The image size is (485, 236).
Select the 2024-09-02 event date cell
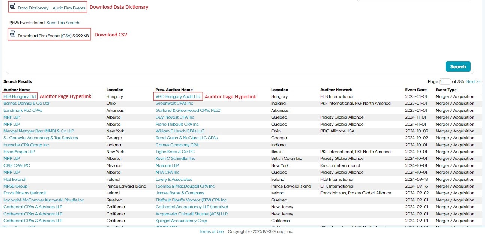(417, 193)
